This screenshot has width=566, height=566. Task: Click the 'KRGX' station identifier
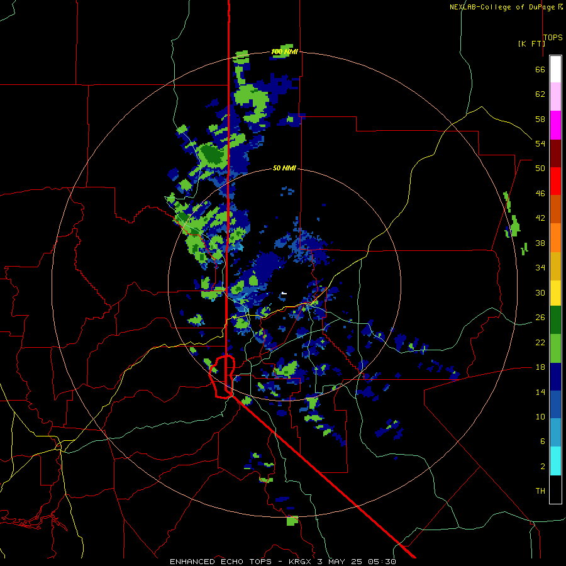pos(299,562)
